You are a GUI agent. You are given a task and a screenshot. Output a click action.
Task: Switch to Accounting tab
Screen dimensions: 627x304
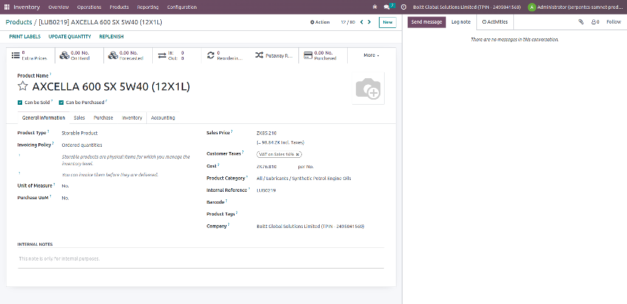(x=162, y=118)
